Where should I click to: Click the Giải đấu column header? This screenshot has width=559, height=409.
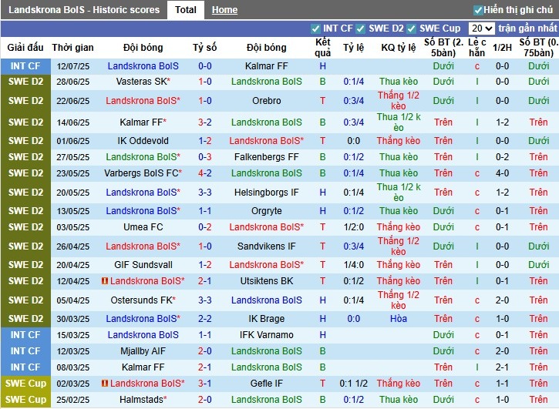pyautogui.click(x=25, y=48)
